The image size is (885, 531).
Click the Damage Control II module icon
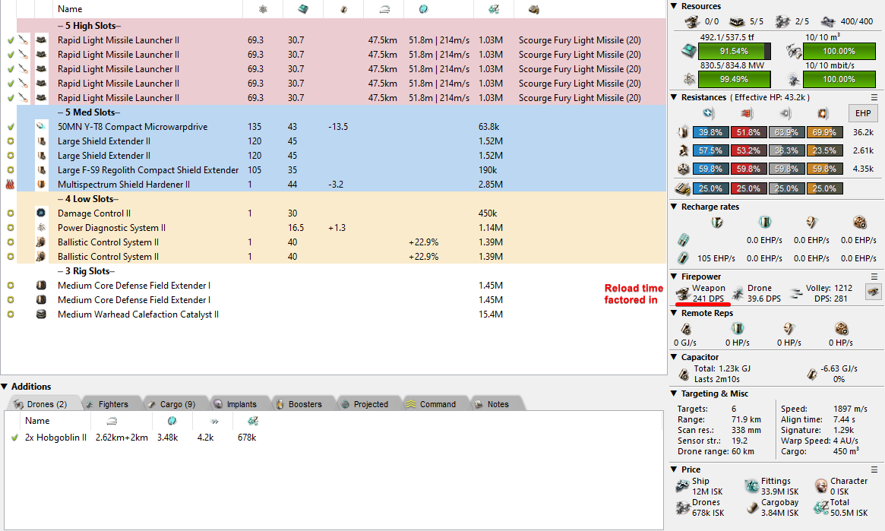41,213
